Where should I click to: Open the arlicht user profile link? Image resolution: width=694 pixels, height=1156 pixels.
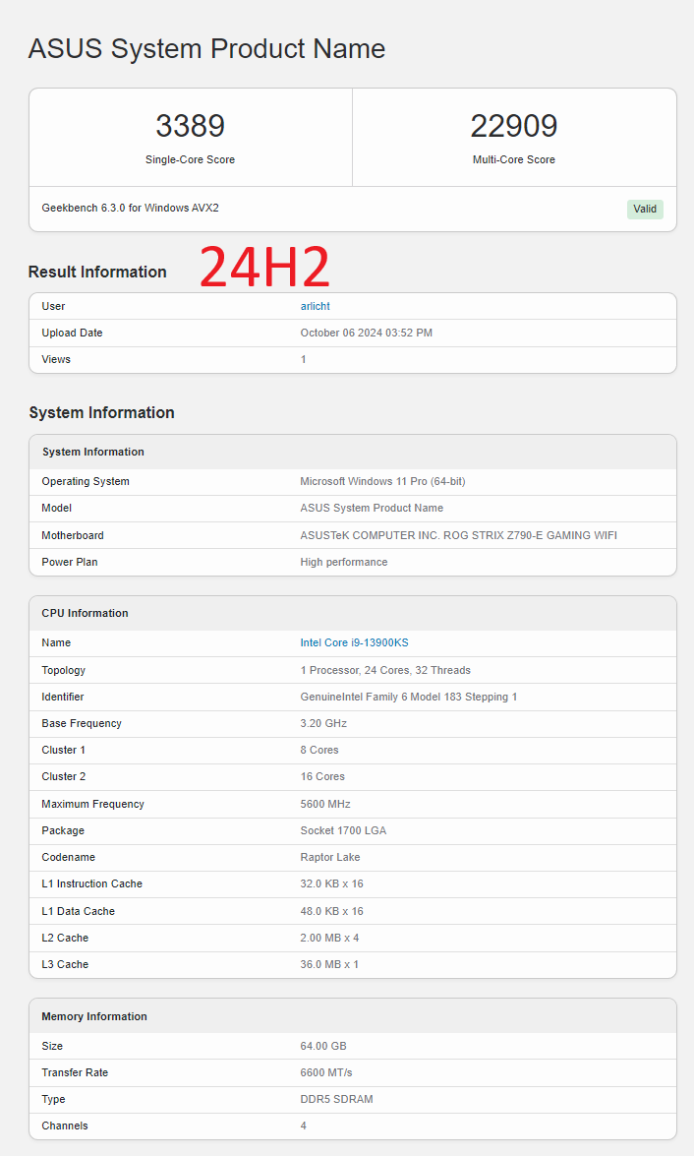tap(315, 306)
